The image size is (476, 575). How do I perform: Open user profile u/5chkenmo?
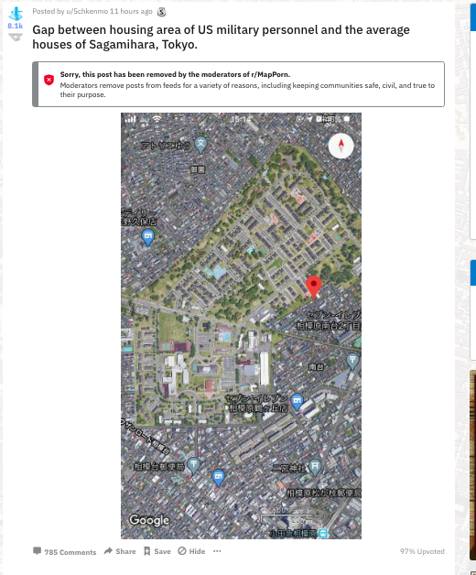[x=87, y=11]
